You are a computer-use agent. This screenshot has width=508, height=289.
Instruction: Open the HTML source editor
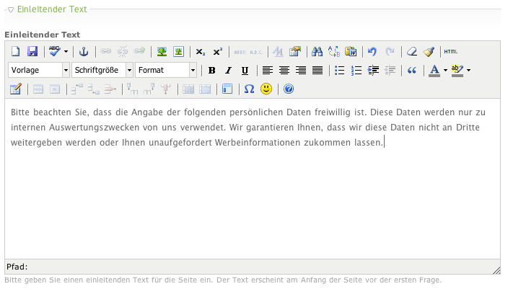451,52
